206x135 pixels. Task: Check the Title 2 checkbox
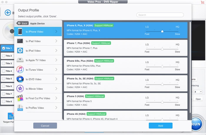(4, 56)
